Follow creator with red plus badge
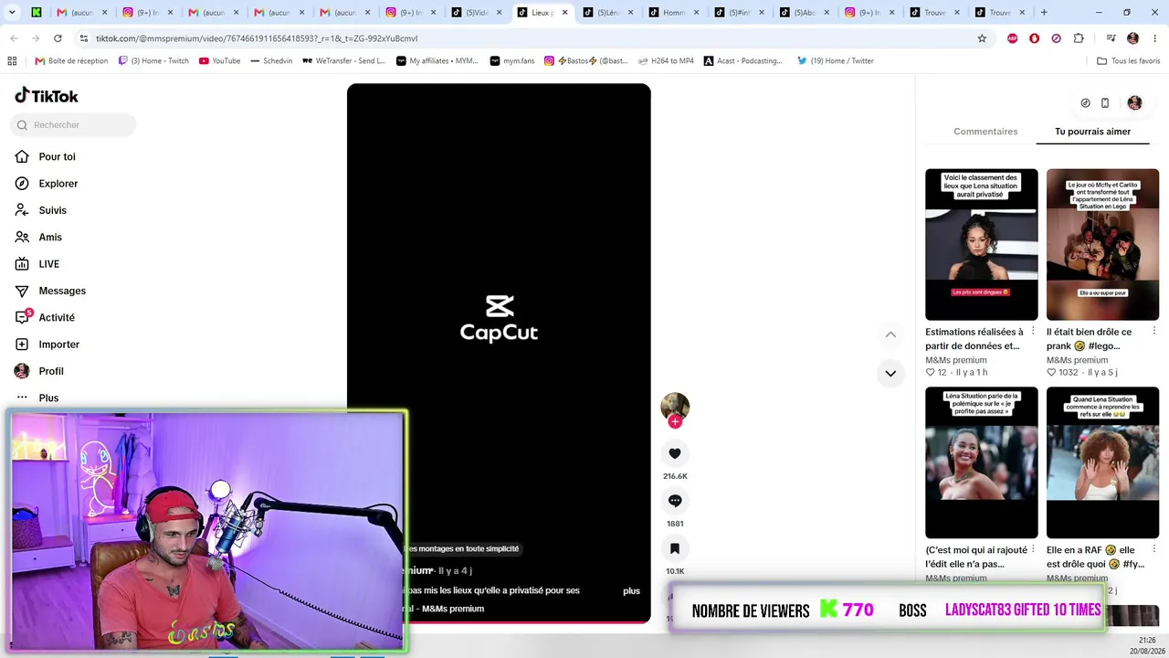This screenshot has height=658, width=1169. [x=675, y=421]
